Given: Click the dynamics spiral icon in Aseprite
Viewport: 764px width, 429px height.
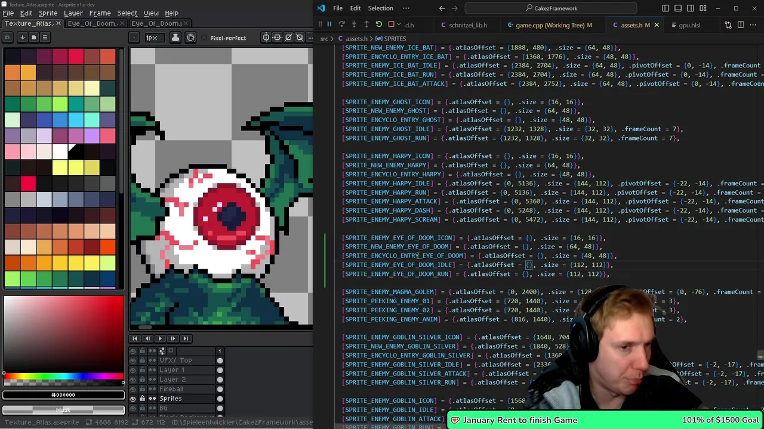Looking at the screenshot, I should (x=190, y=38).
